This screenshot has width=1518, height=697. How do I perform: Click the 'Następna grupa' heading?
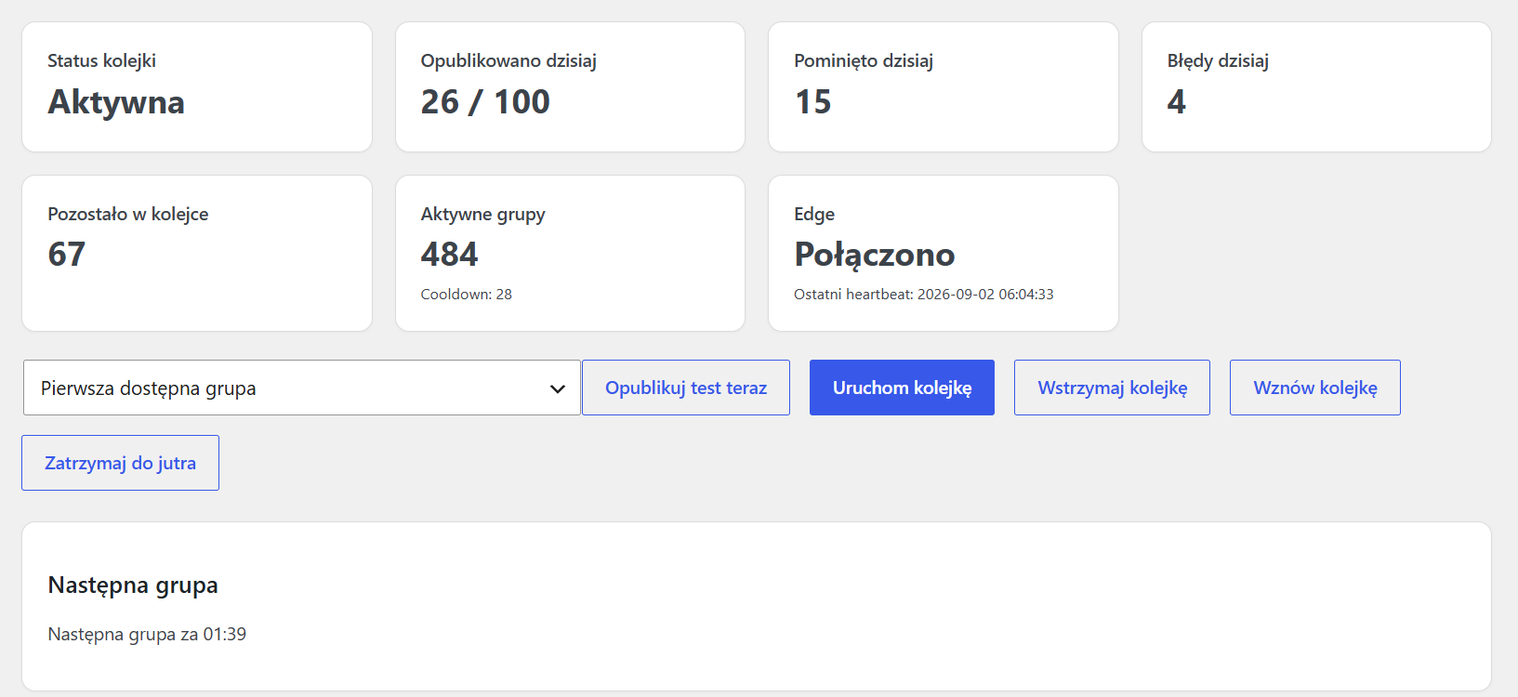point(133,585)
